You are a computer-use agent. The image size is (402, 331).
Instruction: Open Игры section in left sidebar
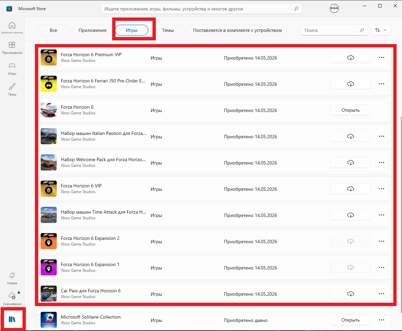pyautogui.click(x=12, y=69)
